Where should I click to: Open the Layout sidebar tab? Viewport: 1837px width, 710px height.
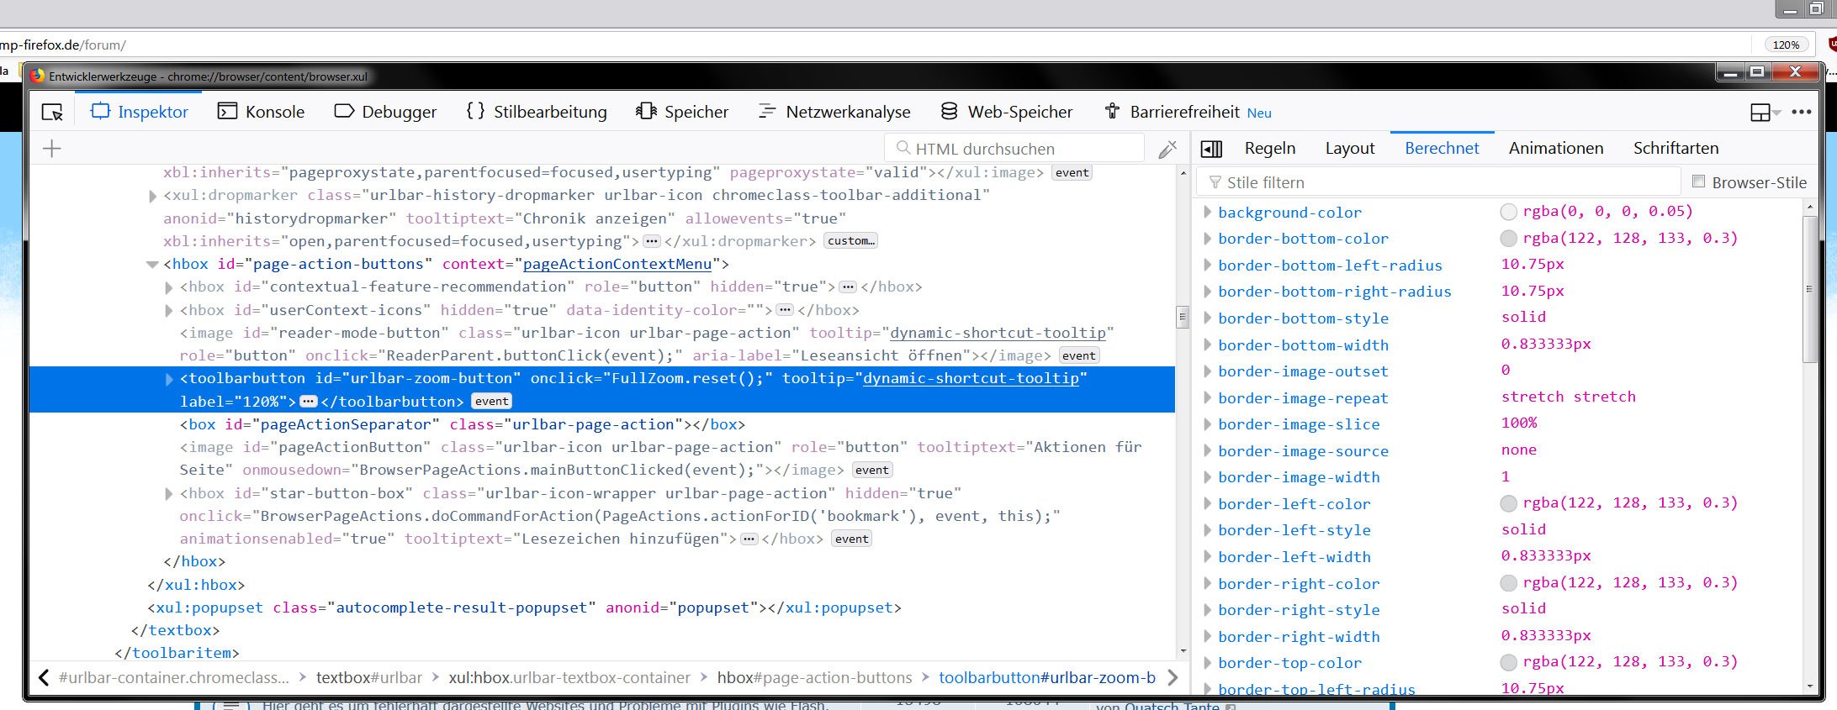1349,149
